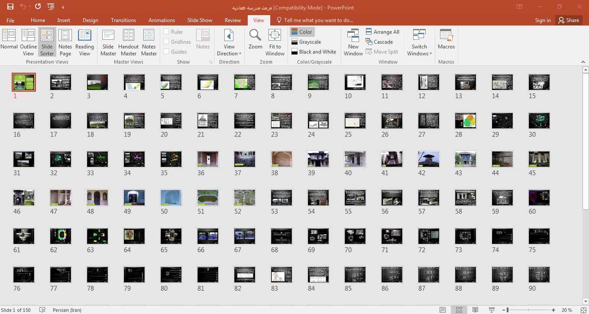This screenshot has width=589, height=314.
Task: Adjust the zoom slider in status bar
Action: click(x=508, y=310)
